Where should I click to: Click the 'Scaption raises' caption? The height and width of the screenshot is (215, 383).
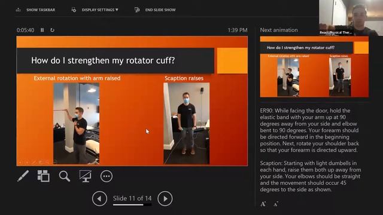[184, 78]
